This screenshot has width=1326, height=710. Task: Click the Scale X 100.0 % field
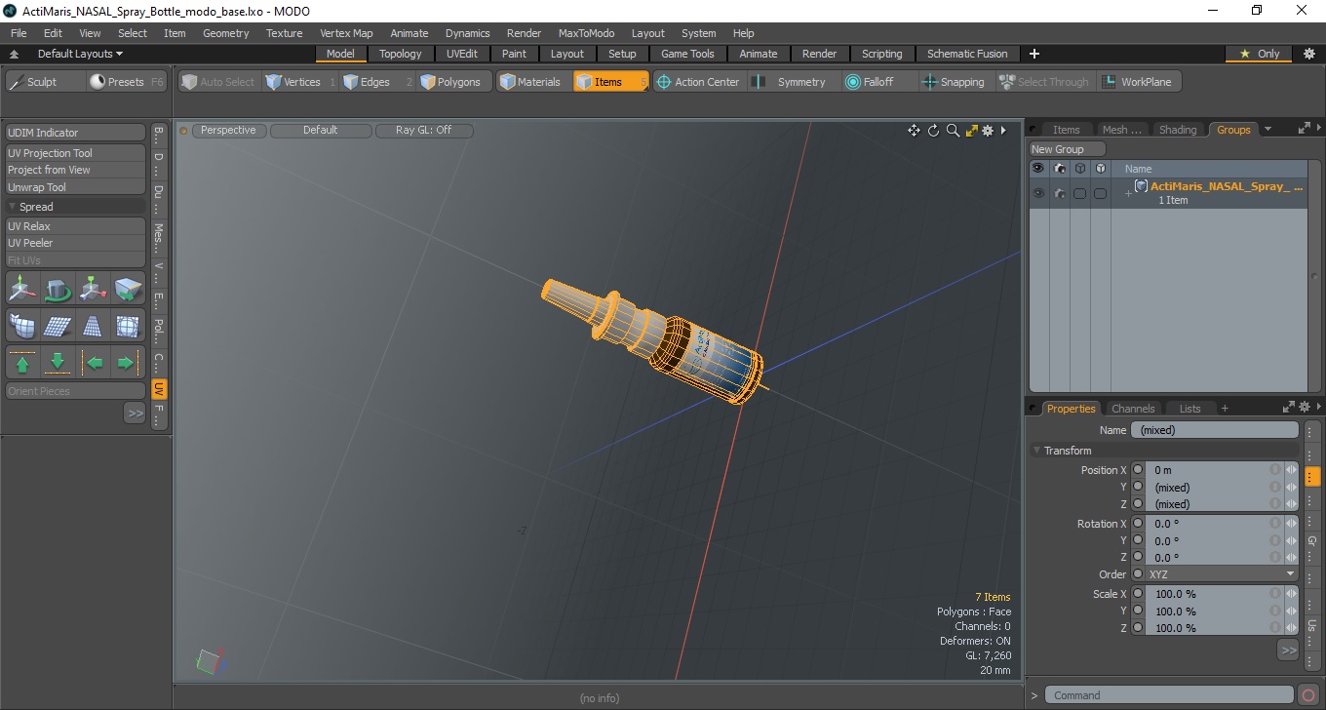pyautogui.click(x=1209, y=594)
